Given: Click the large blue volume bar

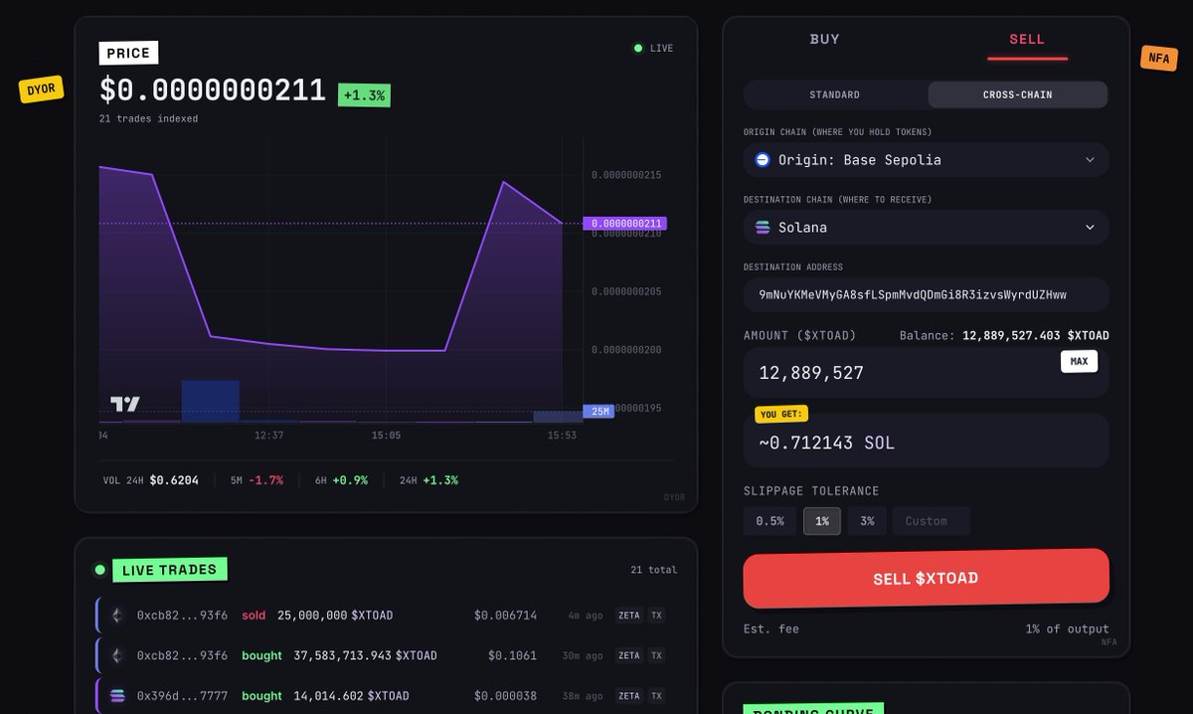Looking at the screenshot, I should 210,401.
